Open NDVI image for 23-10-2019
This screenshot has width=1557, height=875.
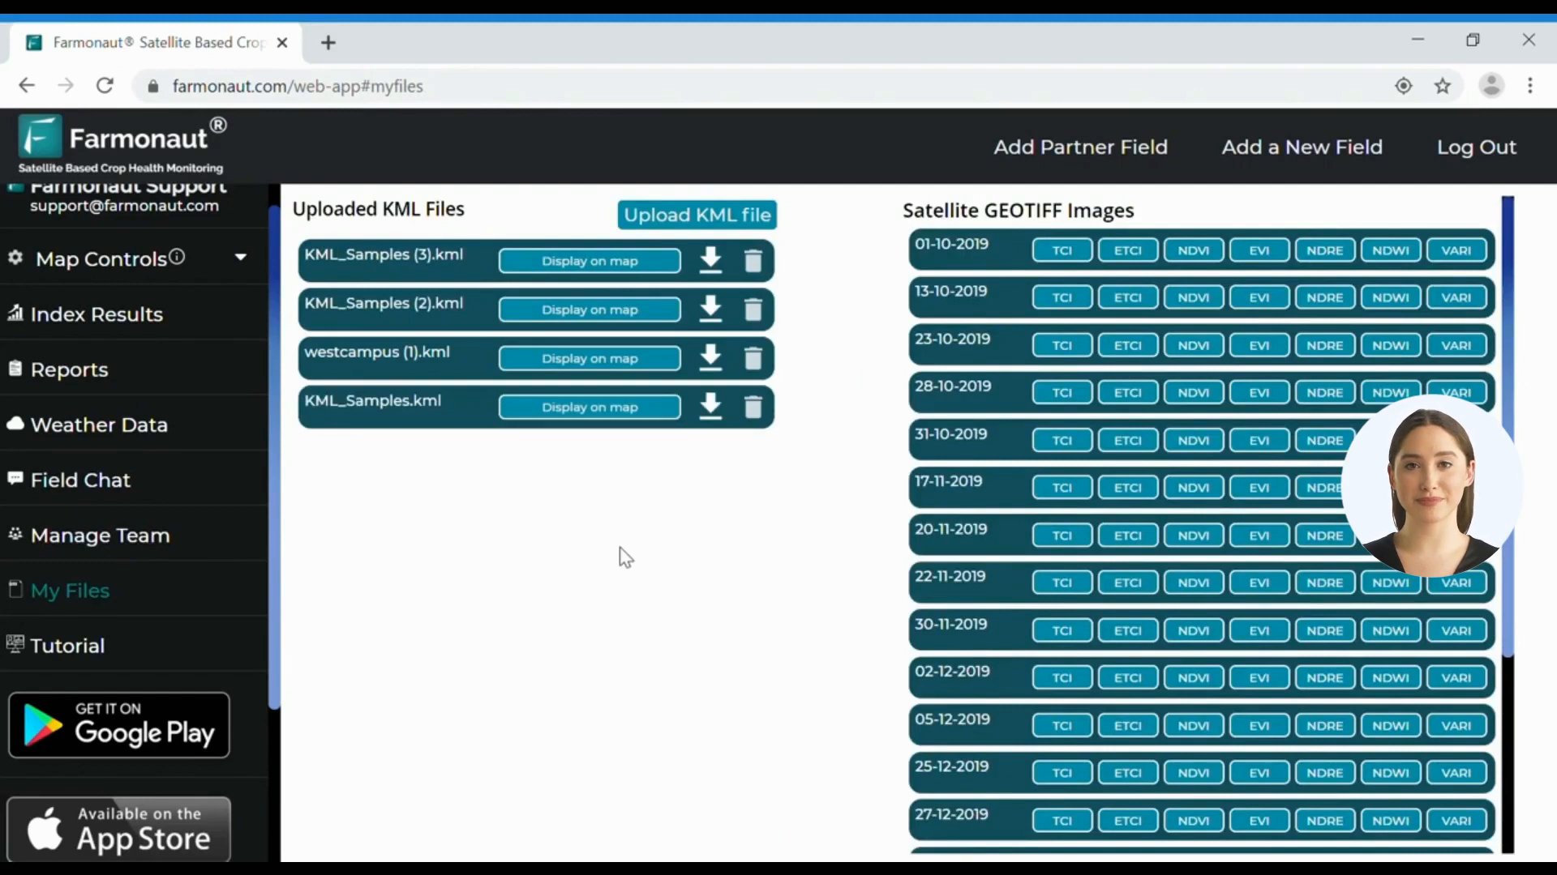coord(1193,345)
